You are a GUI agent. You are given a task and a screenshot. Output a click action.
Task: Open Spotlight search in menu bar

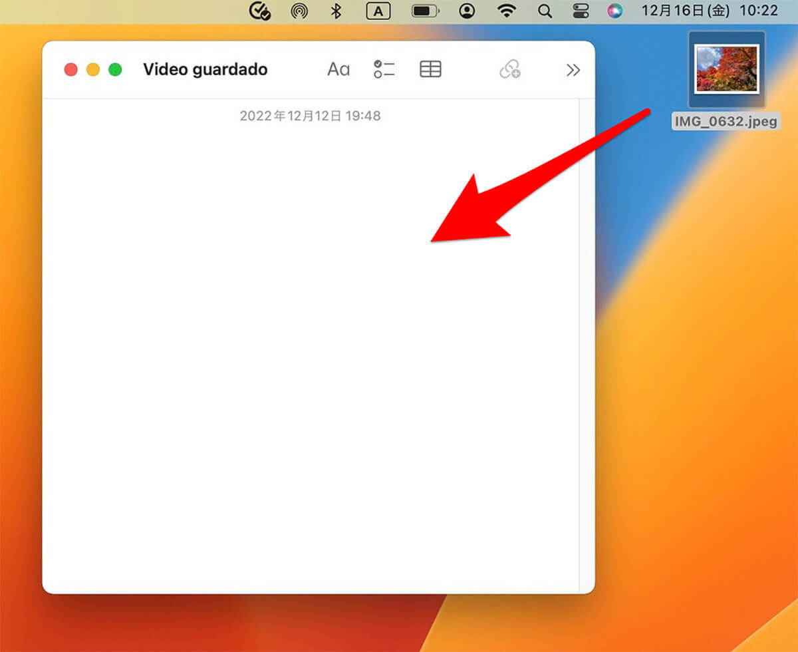tap(545, 11)
